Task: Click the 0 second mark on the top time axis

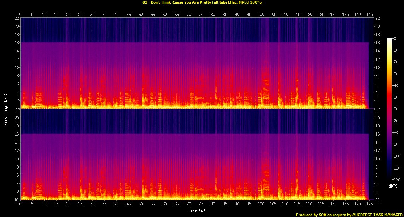Action: pyautogui.click(x=21, y=15)
